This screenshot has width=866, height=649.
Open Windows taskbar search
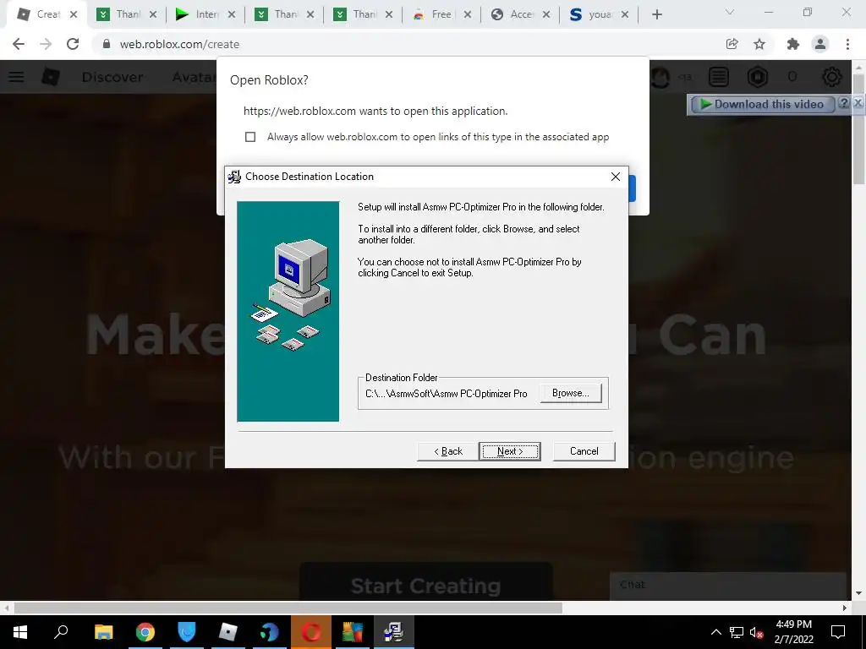coord(61,632)
